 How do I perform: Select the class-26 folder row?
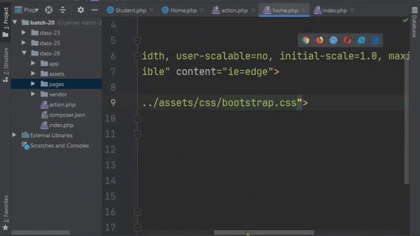(56, 53)
